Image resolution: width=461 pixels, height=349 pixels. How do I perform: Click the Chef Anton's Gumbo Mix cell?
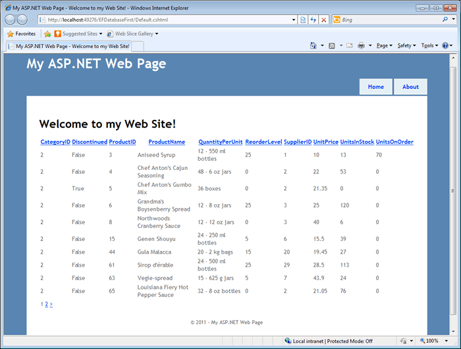tap(165, 188)
